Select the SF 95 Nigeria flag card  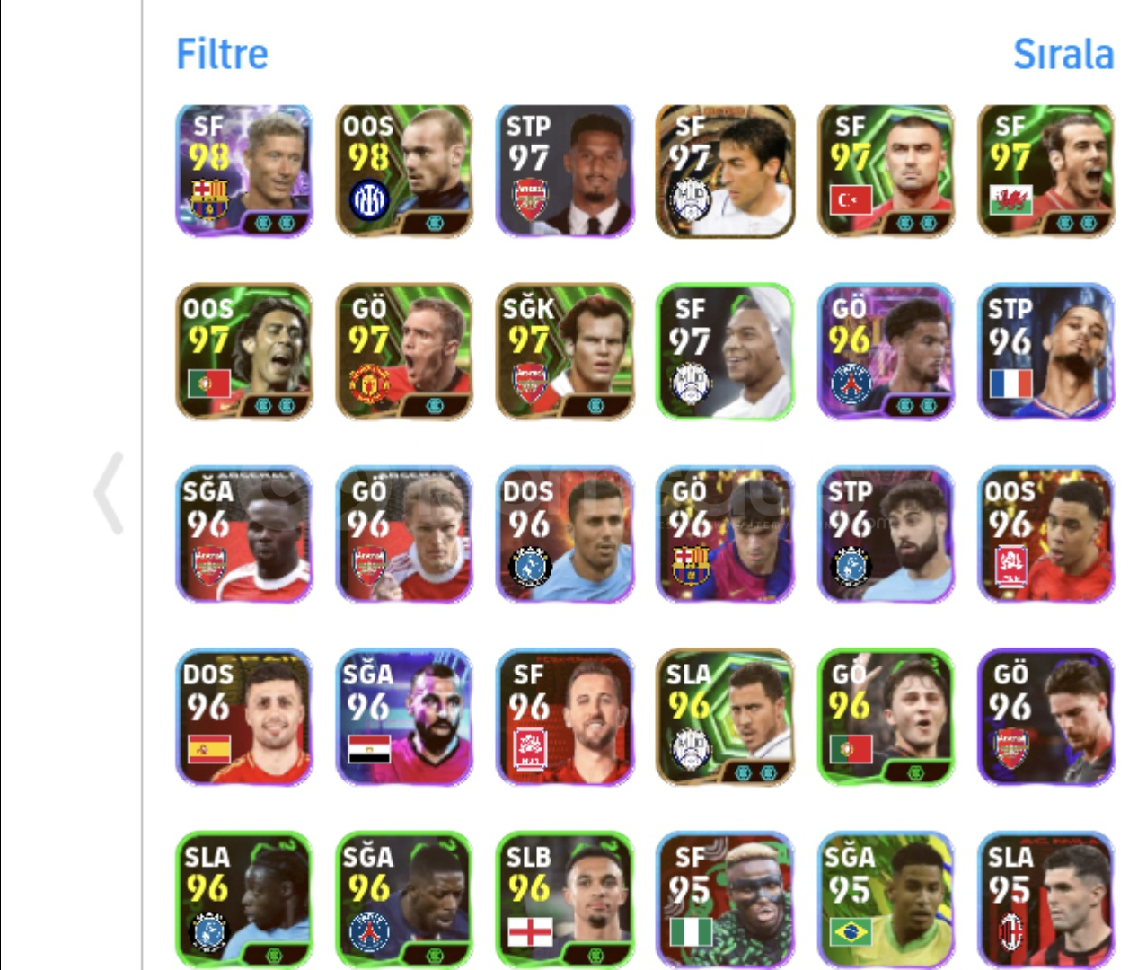coord(725,899)
